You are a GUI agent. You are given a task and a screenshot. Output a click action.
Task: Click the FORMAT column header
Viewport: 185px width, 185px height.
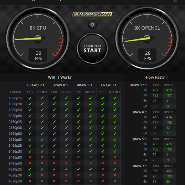point(16,92)
